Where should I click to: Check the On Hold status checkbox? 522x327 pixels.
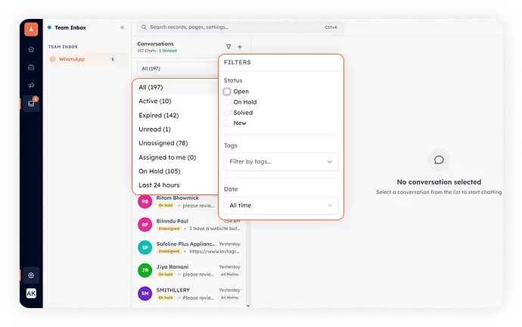coord(227,102)
